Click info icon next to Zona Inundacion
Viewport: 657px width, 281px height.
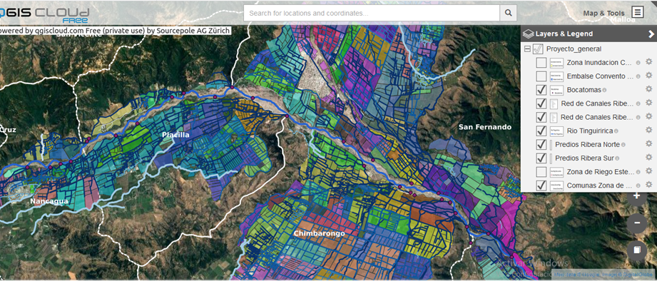tap(638, 63)
